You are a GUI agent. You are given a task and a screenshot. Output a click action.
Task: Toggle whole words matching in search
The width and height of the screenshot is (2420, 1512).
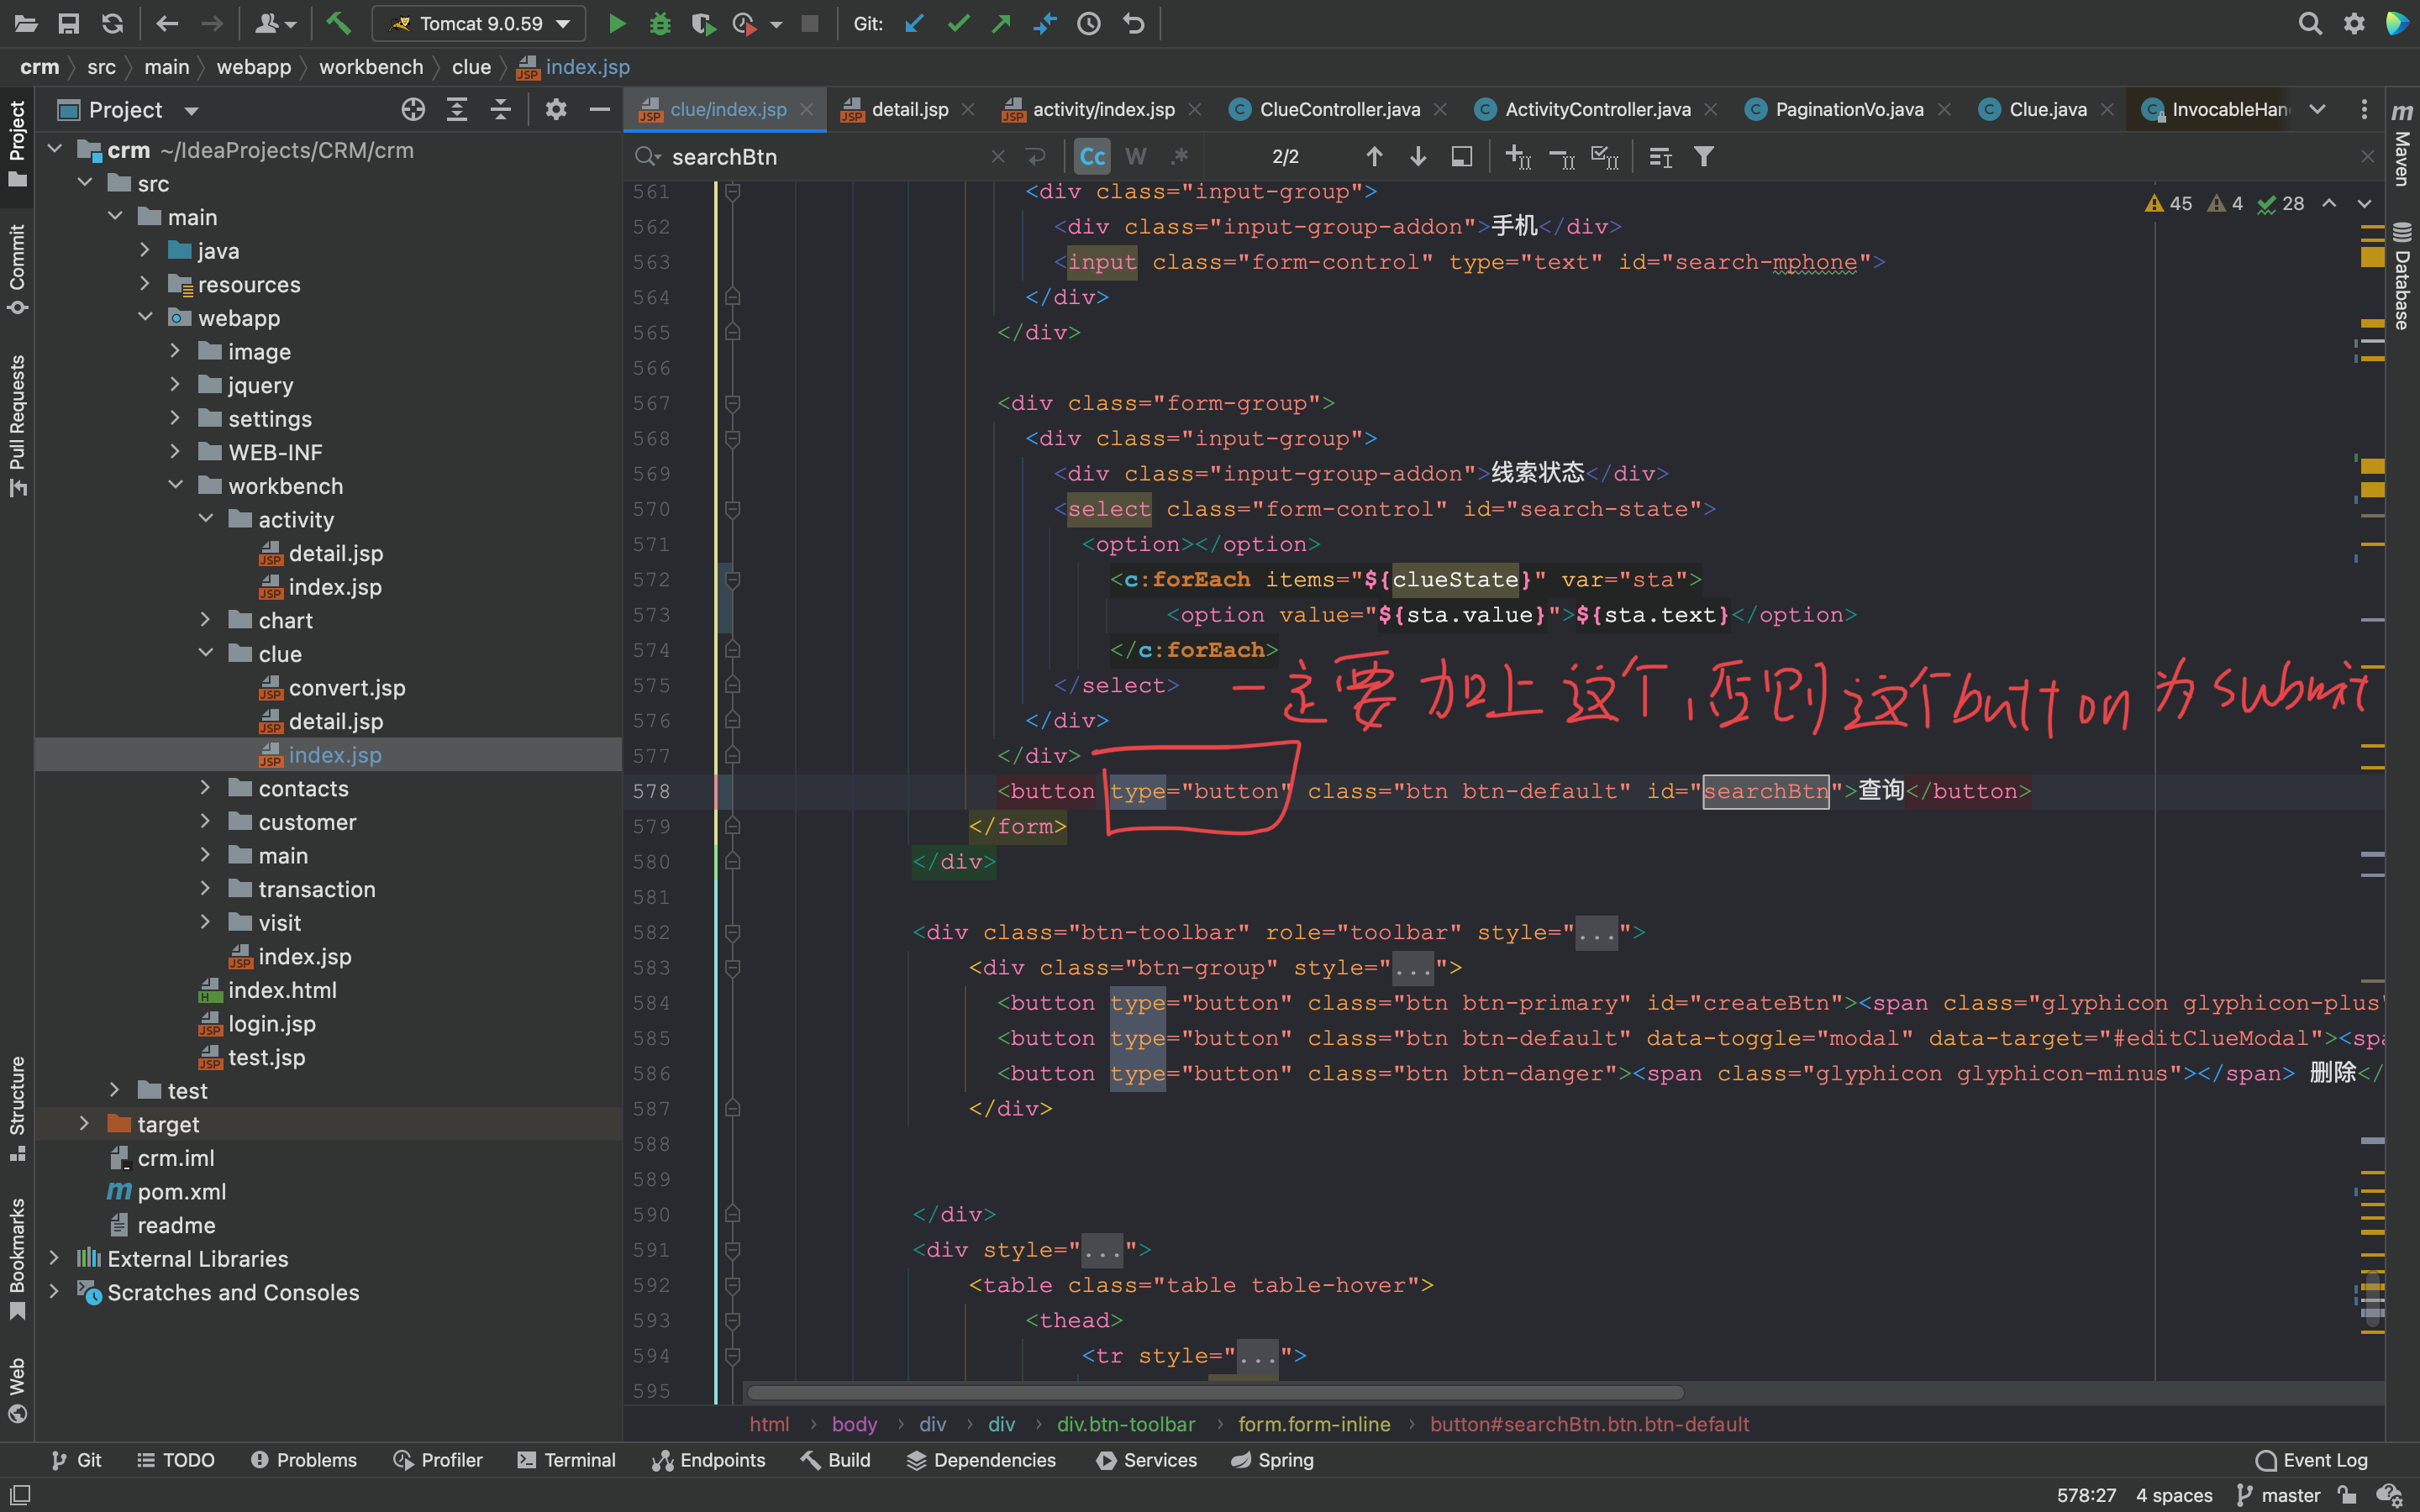point(1136,156)
